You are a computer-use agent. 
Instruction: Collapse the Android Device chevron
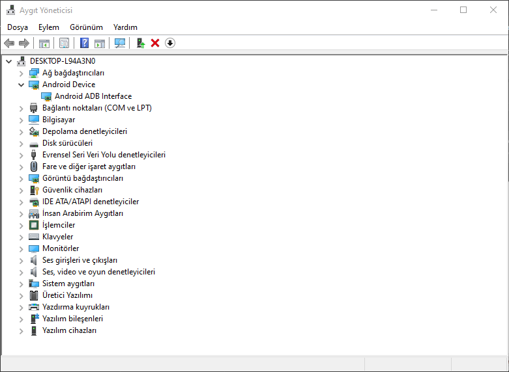(21, 85)
